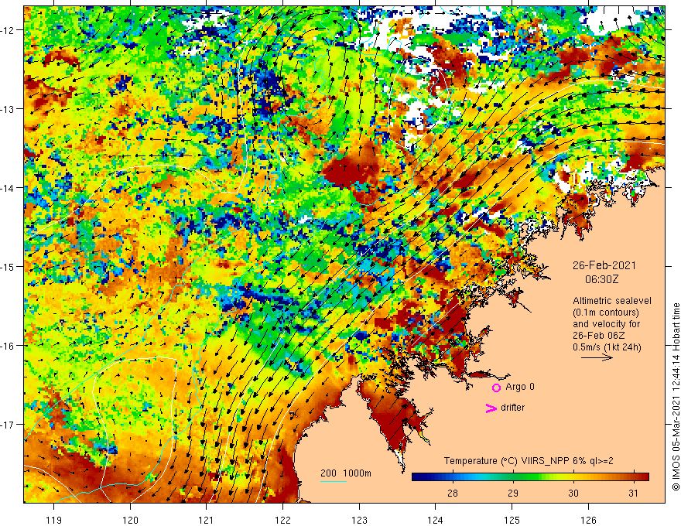Image resolution: width=681 pixels, height=526 pixels.
Task: Click the 'Altimetric sealevel' caption text
Action: [611, 301]
